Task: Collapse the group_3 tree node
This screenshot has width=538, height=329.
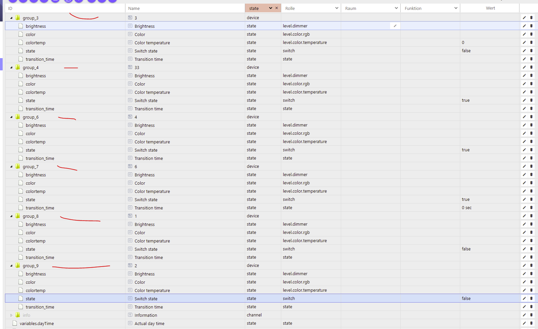Action: click(x=11, y=18)
